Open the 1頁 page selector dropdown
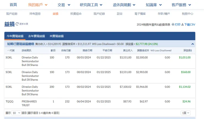This screenshot has width=204, height=119. [186, 113]
